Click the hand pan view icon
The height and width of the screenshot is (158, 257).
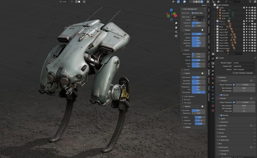point(176,27)
